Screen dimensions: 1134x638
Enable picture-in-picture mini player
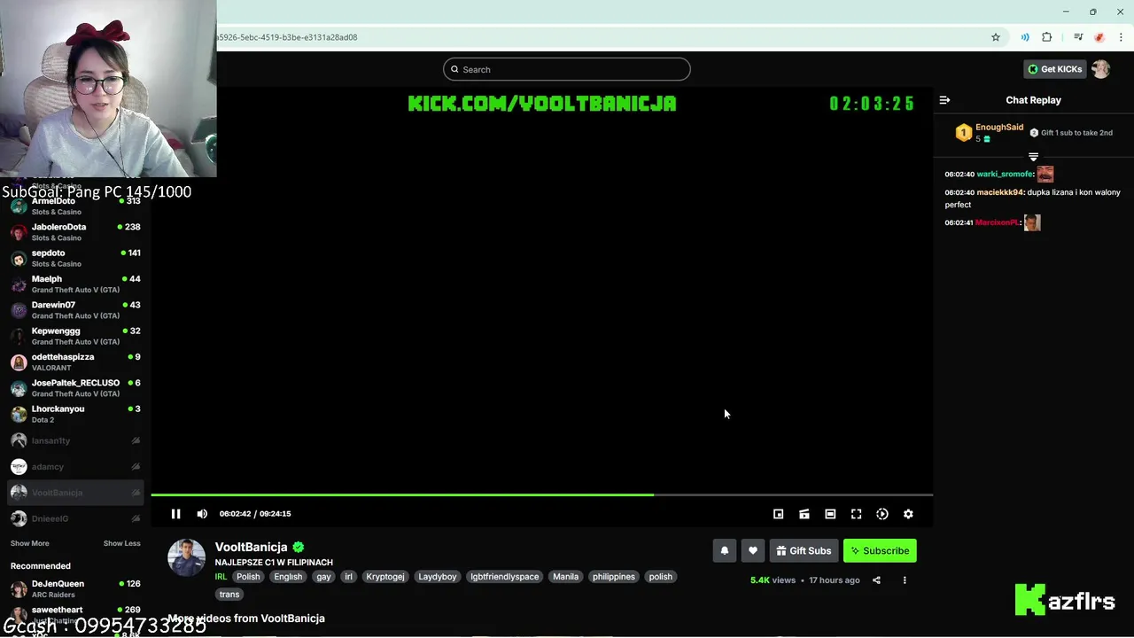[x=778, y=514]
